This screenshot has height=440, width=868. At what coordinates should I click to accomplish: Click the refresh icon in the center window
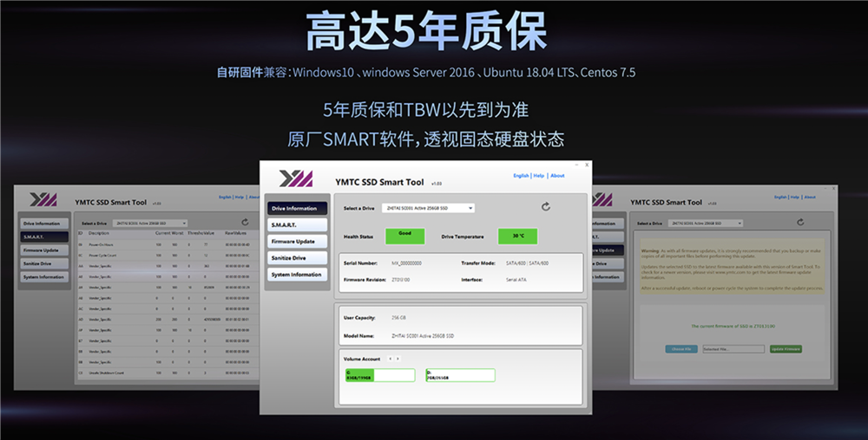[546, 206]
